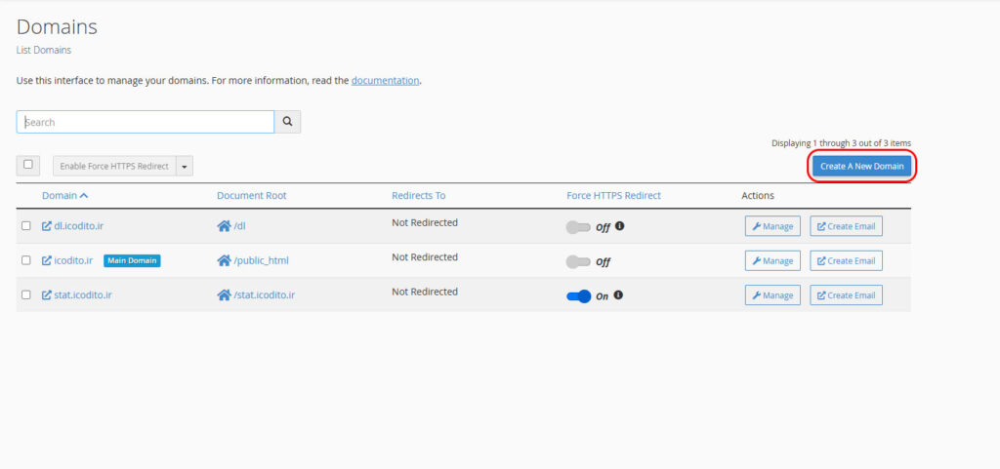
Task: Expand the Force HTTPS Redirect dropdown arrow
Action: click(x=185, y=166)
